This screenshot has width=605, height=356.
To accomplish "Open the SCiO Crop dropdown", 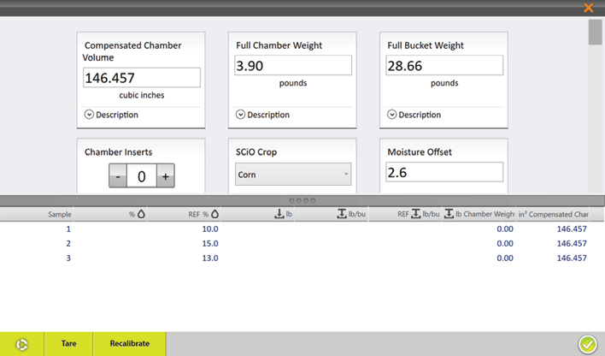I will click(x=293, y=175).
